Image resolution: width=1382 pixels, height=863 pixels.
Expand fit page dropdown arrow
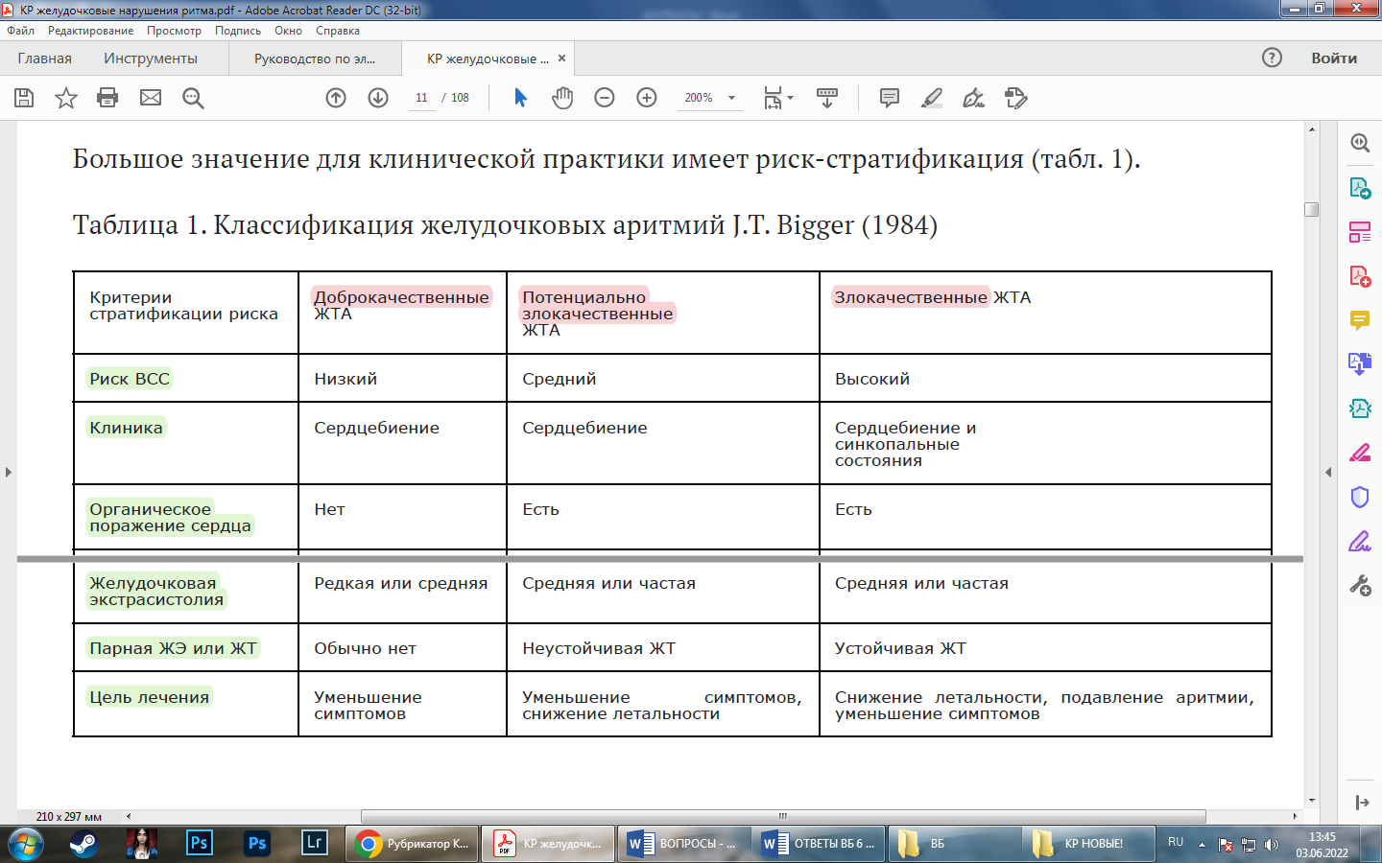click(x=791, y=98)
